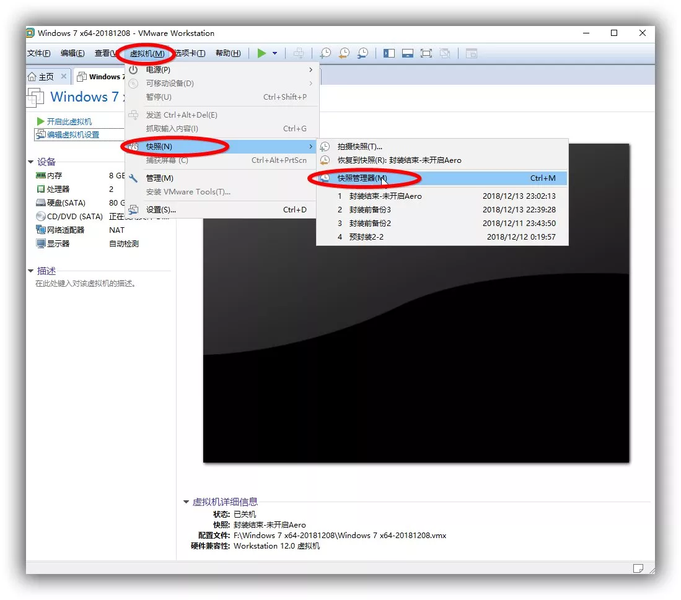Screen dimensions: 681x600
Task: Open the 查看(V) menu
Action: [x=105, y=53]
